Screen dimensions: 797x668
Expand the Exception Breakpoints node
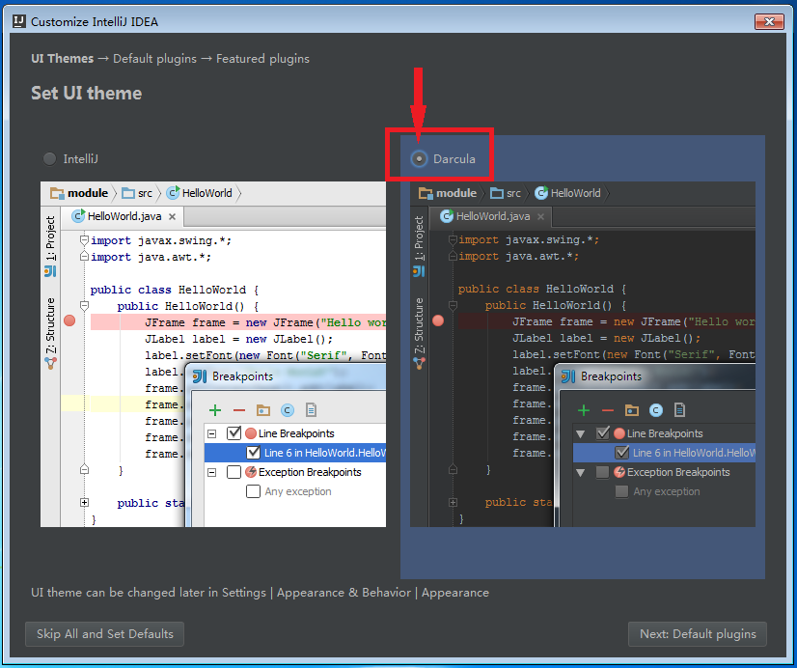[x=581, y=472]
